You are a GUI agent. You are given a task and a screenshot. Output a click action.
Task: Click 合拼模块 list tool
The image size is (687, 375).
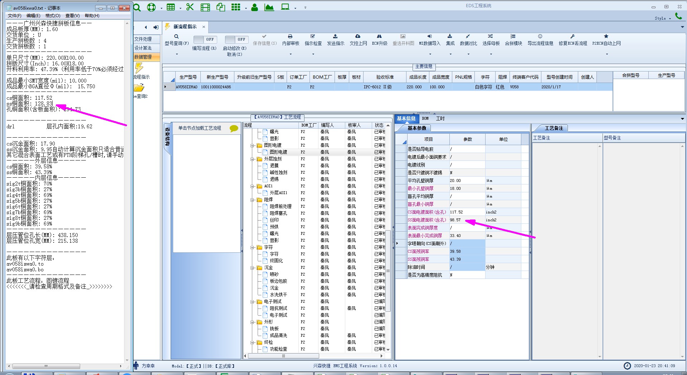pos(513,40)
